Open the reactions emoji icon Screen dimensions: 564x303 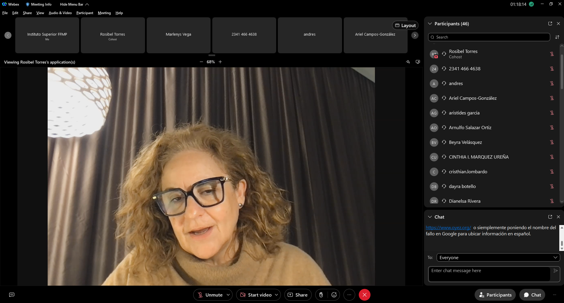334,295
